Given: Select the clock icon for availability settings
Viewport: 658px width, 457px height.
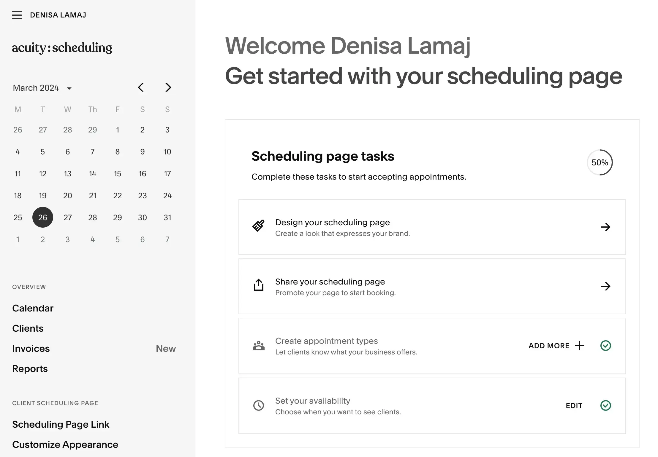Looking at the screenshot, I should (x=258, y=405).
